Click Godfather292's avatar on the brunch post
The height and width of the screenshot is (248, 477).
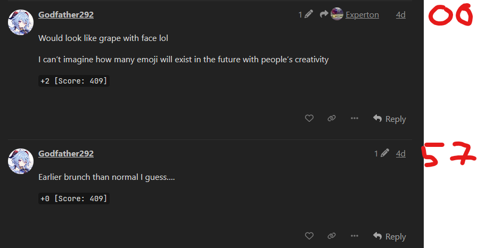click(x=21, y=161)
